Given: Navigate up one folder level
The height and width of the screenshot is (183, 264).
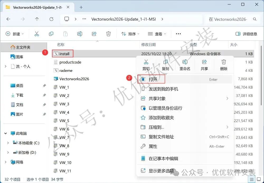Looking at the screenshot, I should [37, 19].
